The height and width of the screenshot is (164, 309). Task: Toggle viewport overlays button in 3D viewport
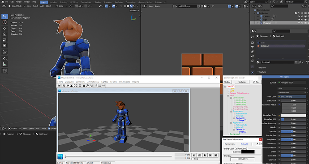point(114,6)
